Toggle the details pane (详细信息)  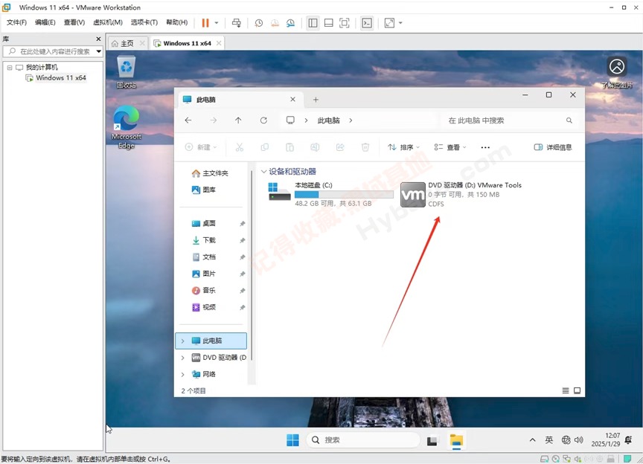(553, 147)
